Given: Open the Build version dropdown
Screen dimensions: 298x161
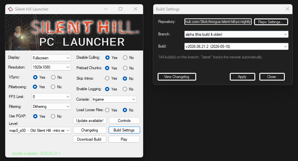Looking at the screenshot, I should click(236, 47).
